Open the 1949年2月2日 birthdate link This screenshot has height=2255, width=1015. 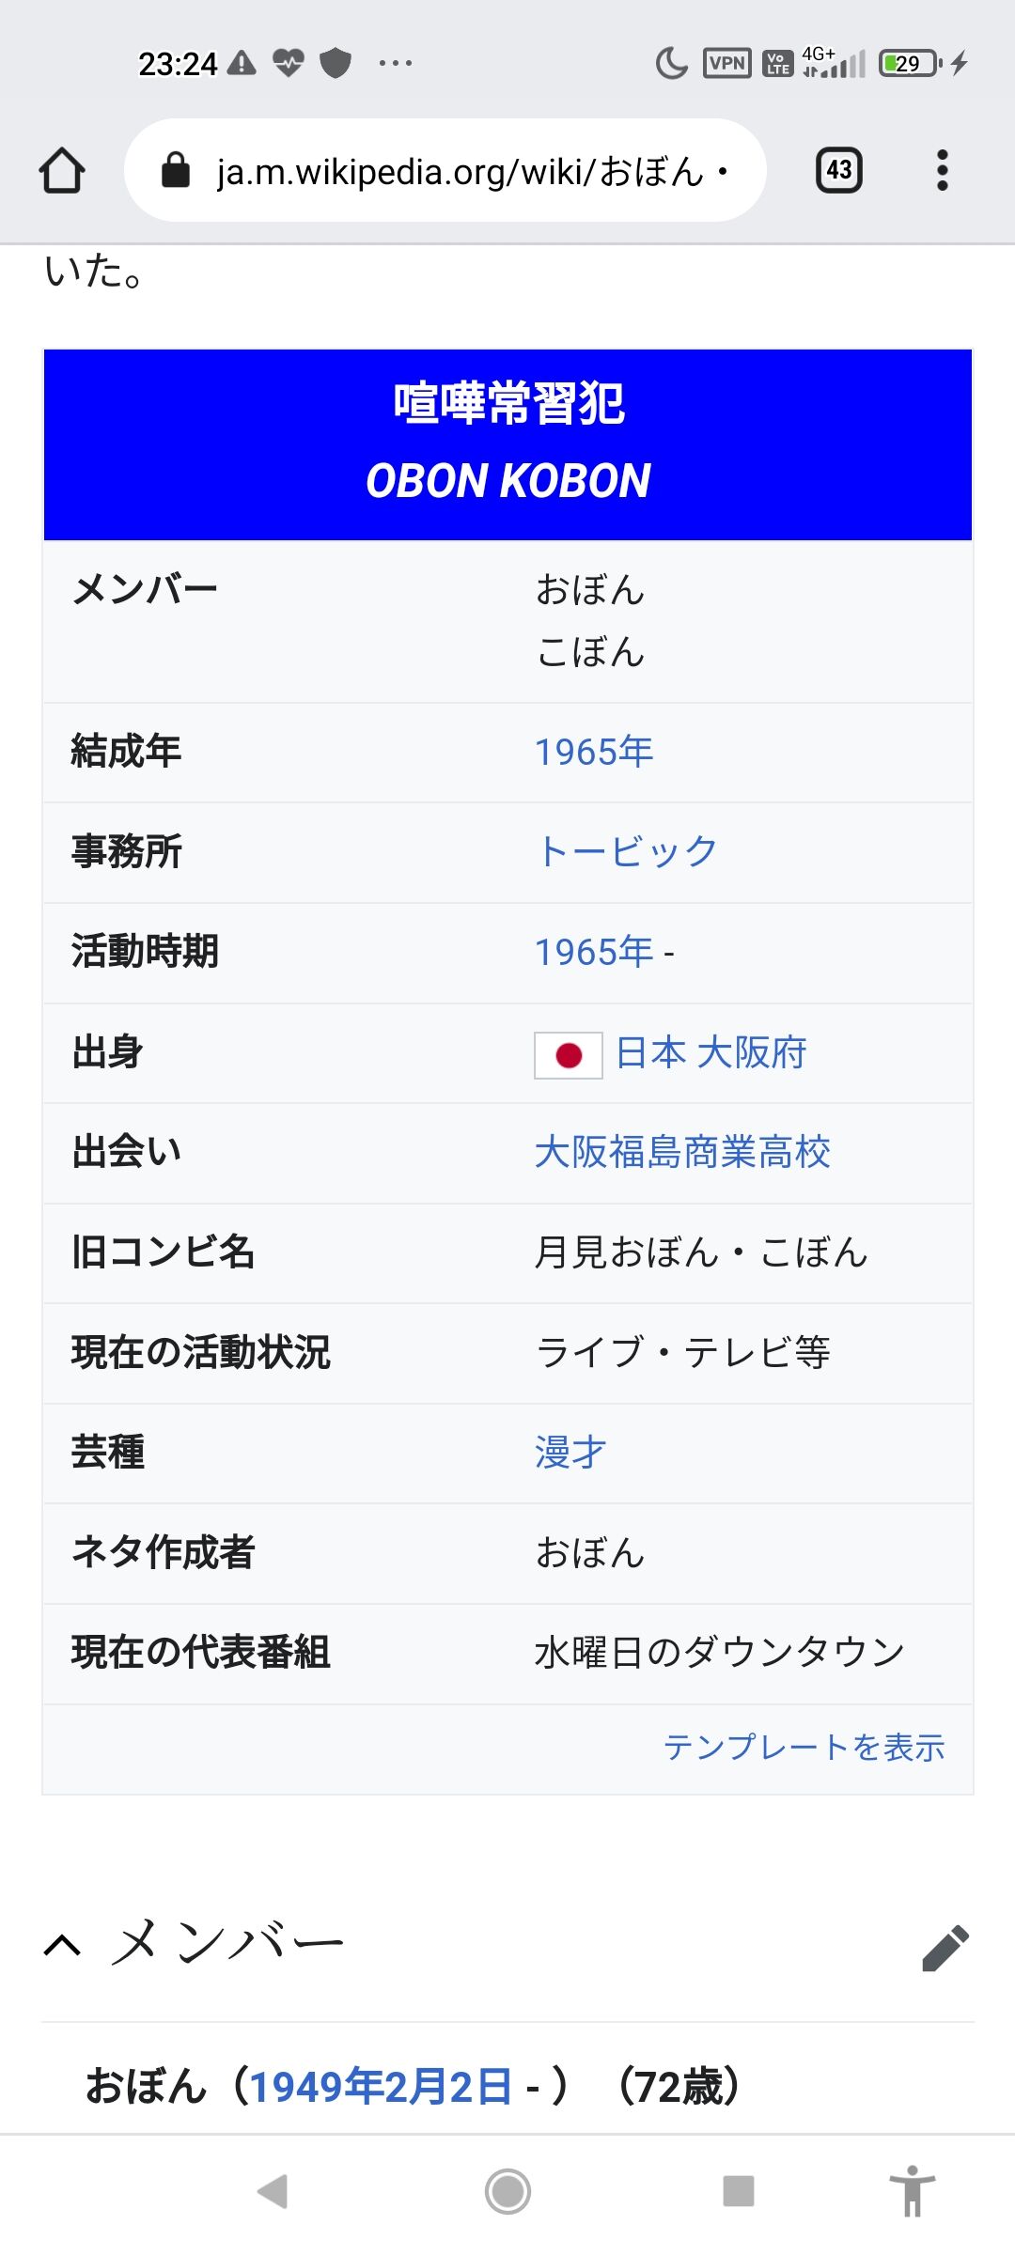pyautogui.click(x=381, y=2087)
